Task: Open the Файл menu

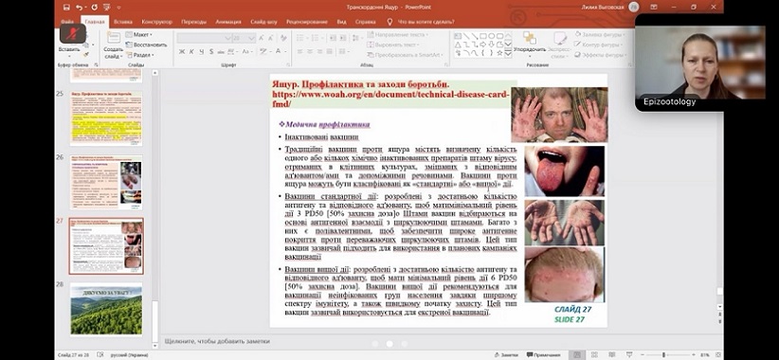Action: tap(67, 22)
